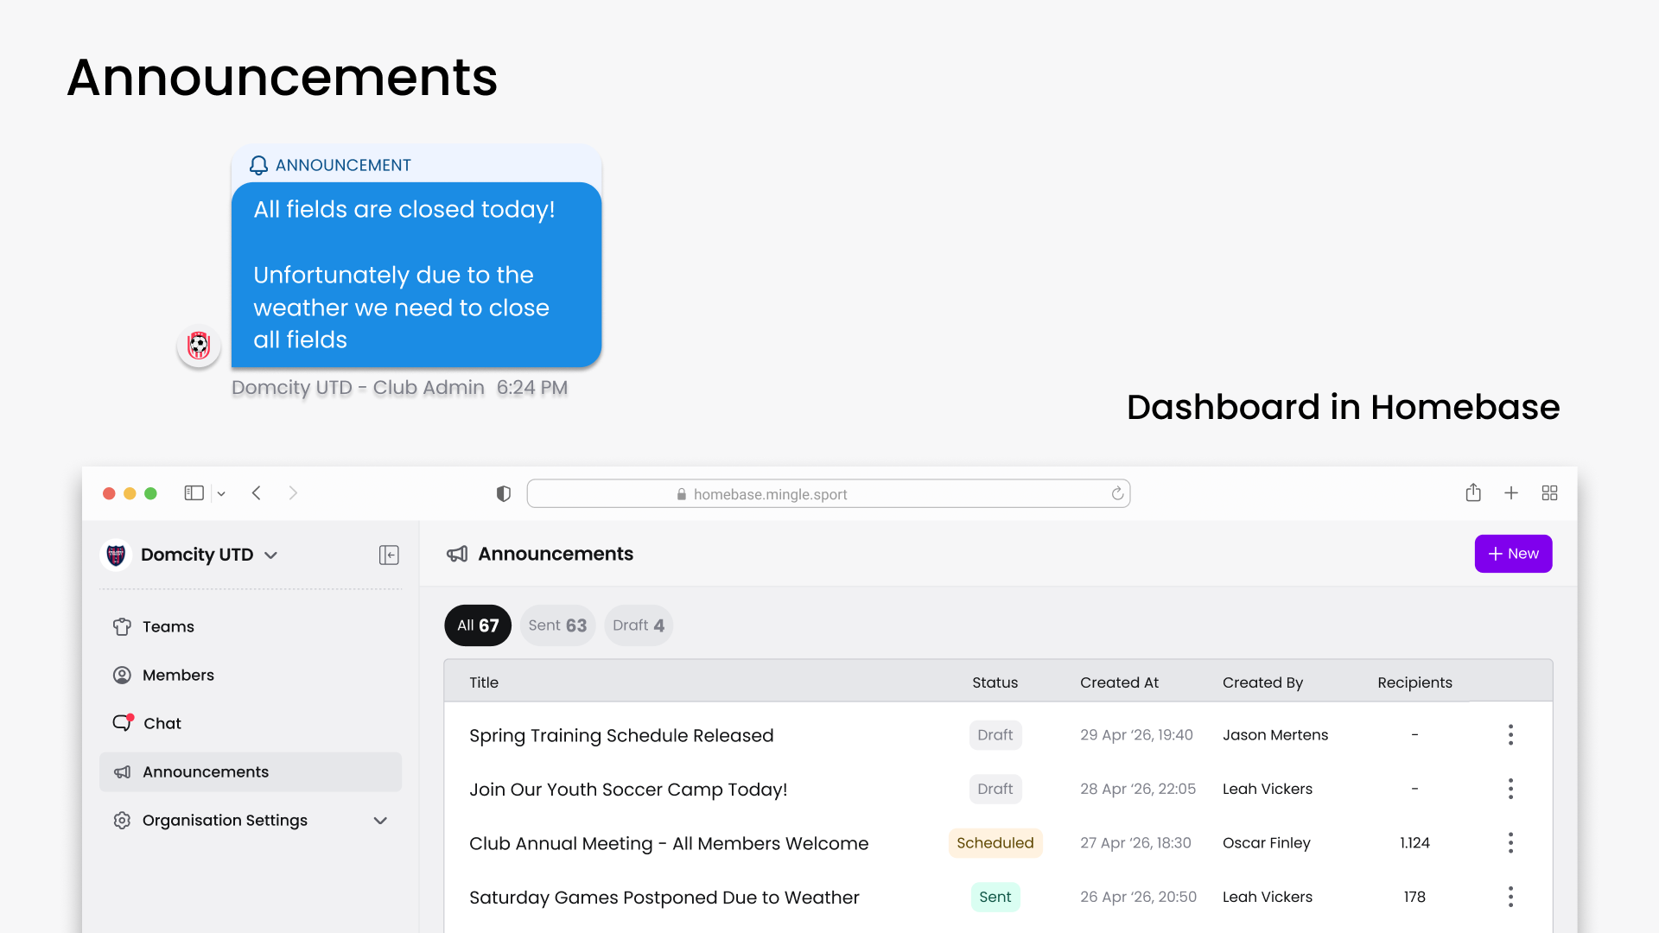Open Organisation Settings in the sidebar
Viewport: 1659px width, 933px height.
tap(251, 820)
